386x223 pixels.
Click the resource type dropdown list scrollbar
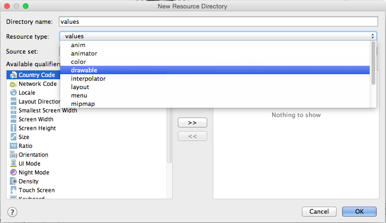point(373,63)
